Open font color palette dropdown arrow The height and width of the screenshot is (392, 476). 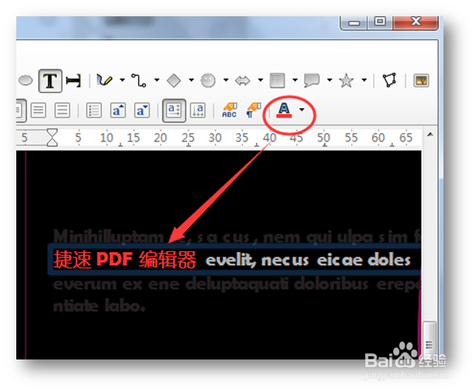tap(302, 110)
